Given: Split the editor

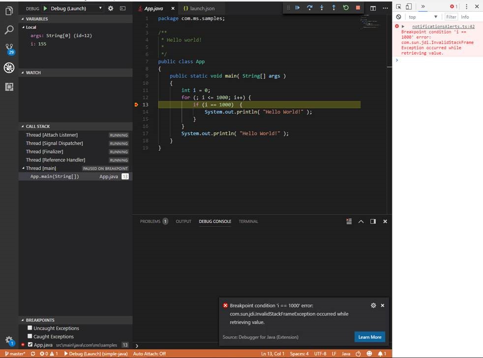Looking at the screenshot, I should [x=373, y=8].
